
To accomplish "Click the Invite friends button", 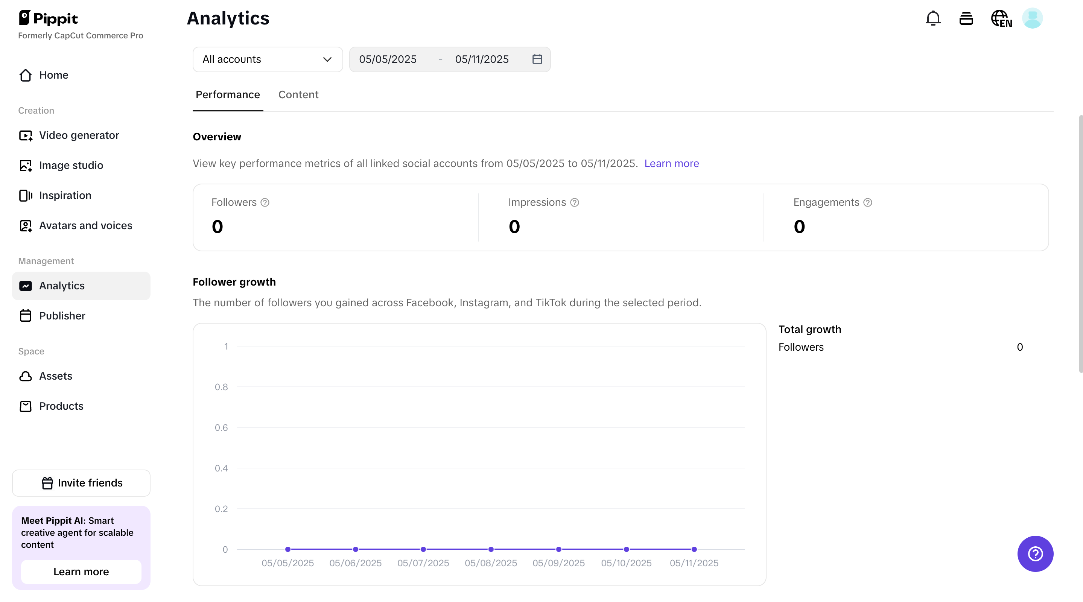I will (x=81, y=483).
